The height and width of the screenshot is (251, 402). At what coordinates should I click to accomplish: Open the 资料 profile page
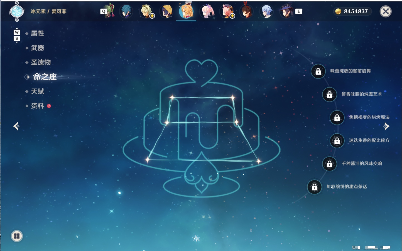(37, 106)
